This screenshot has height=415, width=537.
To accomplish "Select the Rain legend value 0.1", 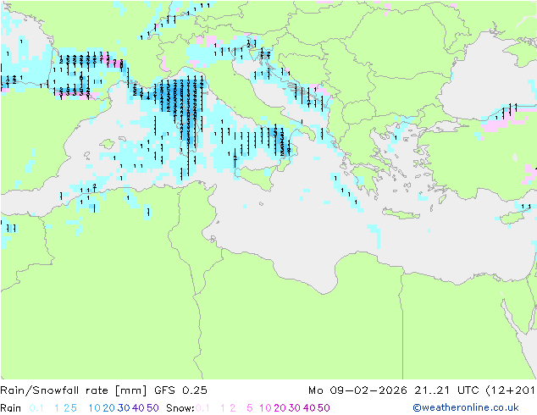I will coord(36,408).
